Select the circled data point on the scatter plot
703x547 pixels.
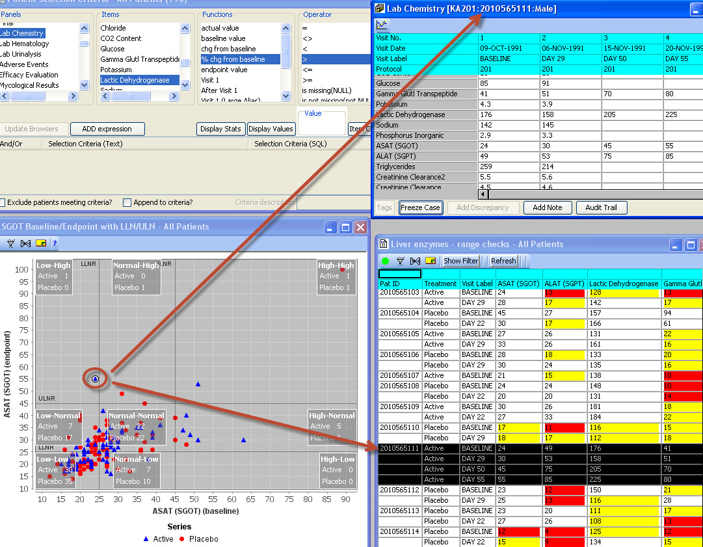click(x=95, y=379)
